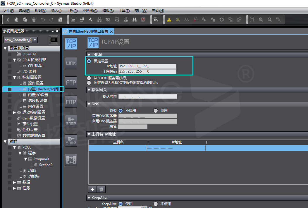Click the Cut scissors toolbar icon

(8, 20)
